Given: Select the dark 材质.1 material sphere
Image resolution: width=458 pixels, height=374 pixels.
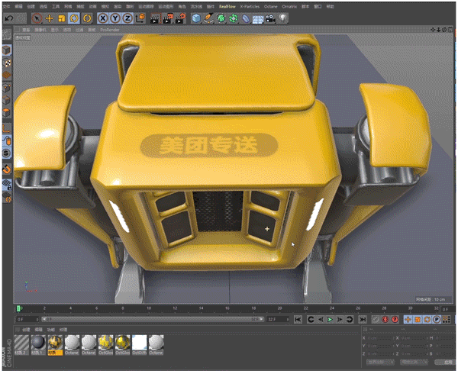Looking at the screenshot, I should click(38, 345).
